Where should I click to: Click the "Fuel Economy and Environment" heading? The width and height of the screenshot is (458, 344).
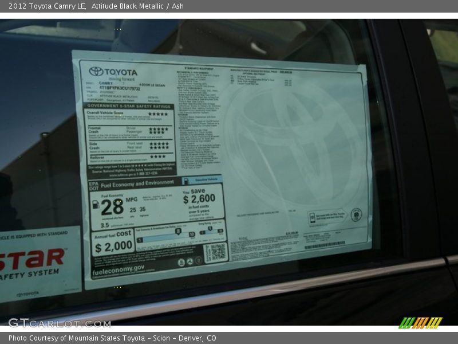(137, 183)
